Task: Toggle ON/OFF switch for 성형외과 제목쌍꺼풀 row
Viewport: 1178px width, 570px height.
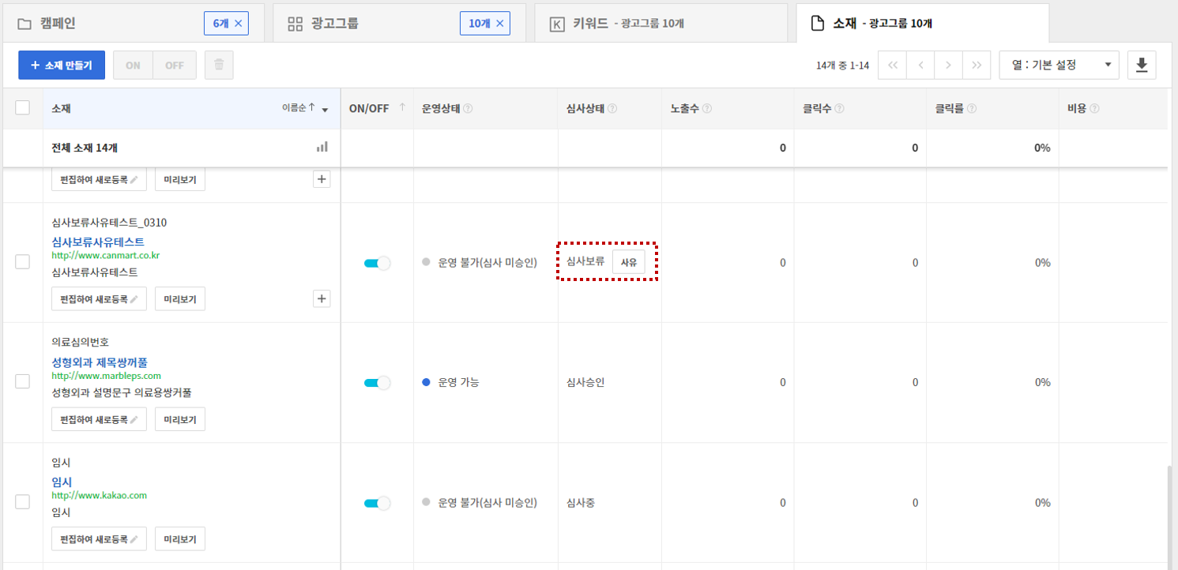Action: [378, 383]
